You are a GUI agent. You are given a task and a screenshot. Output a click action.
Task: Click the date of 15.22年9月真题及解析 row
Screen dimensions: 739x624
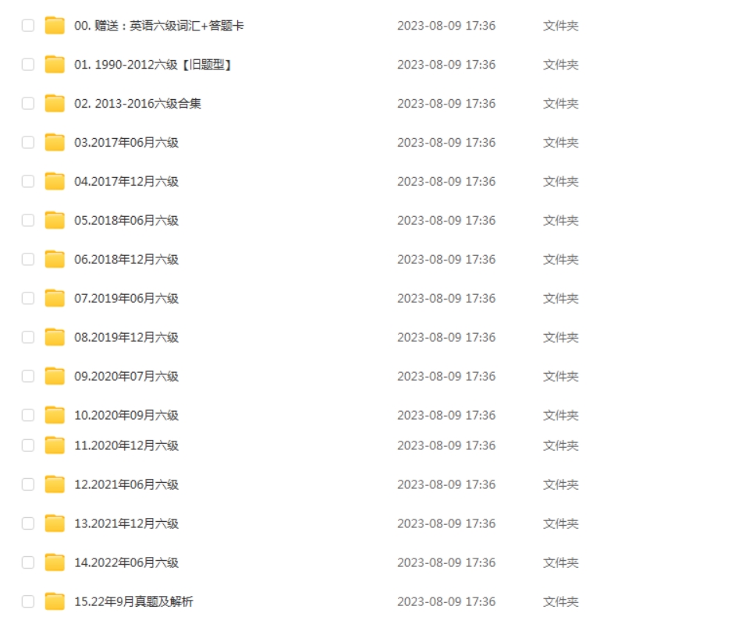point(446,601)
